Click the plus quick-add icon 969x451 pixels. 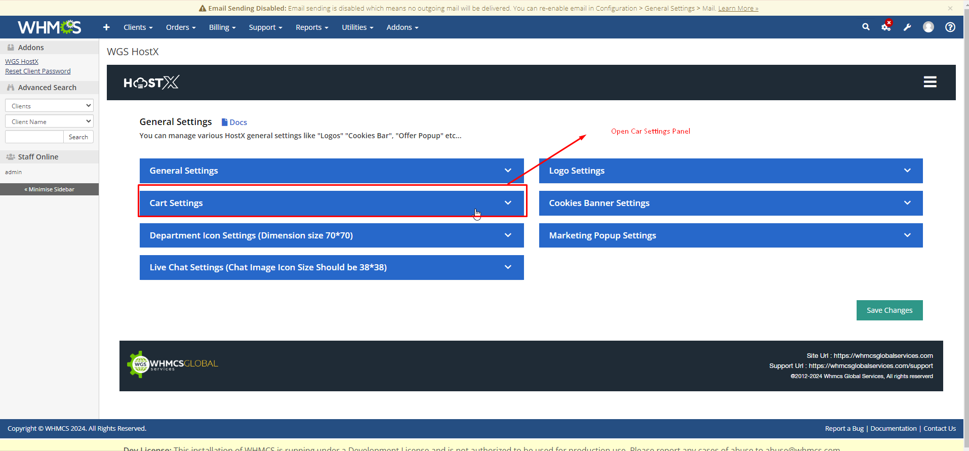[x=106, y=27]
